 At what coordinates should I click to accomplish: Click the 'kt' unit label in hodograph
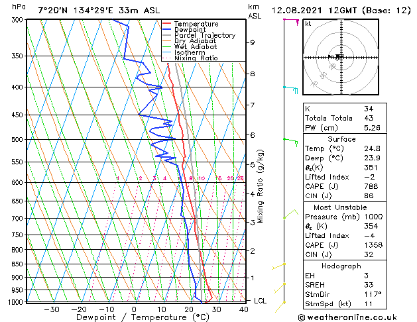pyautogui.click(x=308, y=24)
